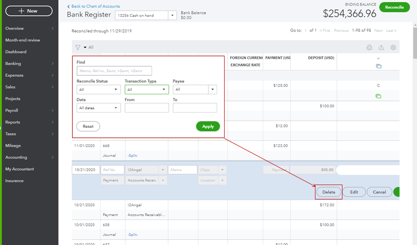Click the Find search field

point(114,71)
